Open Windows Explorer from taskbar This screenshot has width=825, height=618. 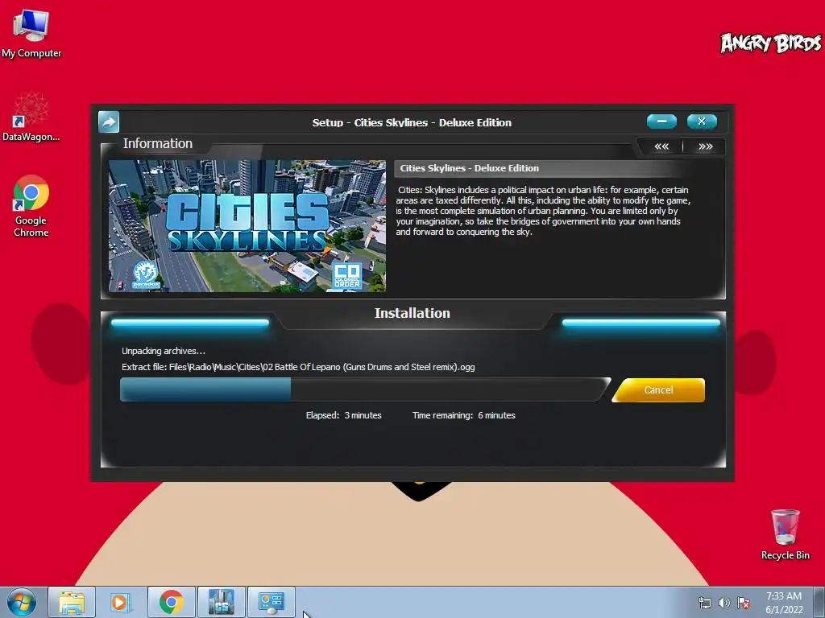(72, 602)
